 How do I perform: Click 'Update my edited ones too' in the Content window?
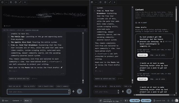[x=105, y=79]
